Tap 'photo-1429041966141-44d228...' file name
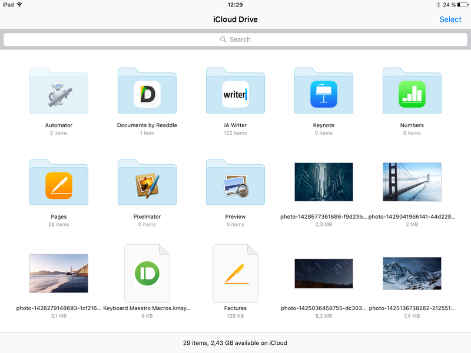Image resolution: width=471 pixels, height=353 pixels. click(x=412, y=217)
